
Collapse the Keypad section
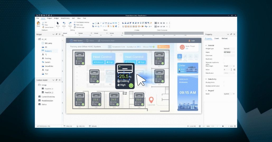[x=206, y=90]
